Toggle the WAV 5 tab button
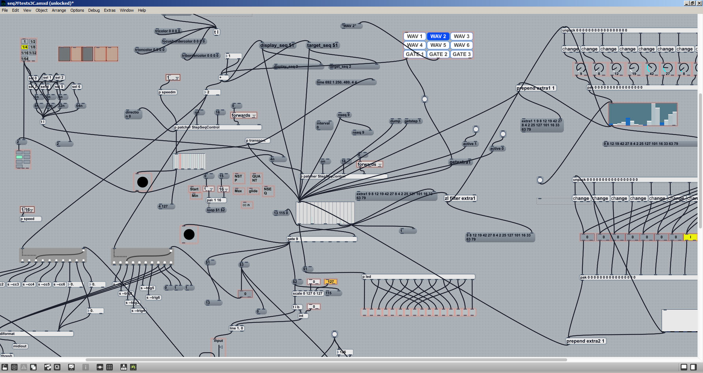 click(x=438, y=45)
